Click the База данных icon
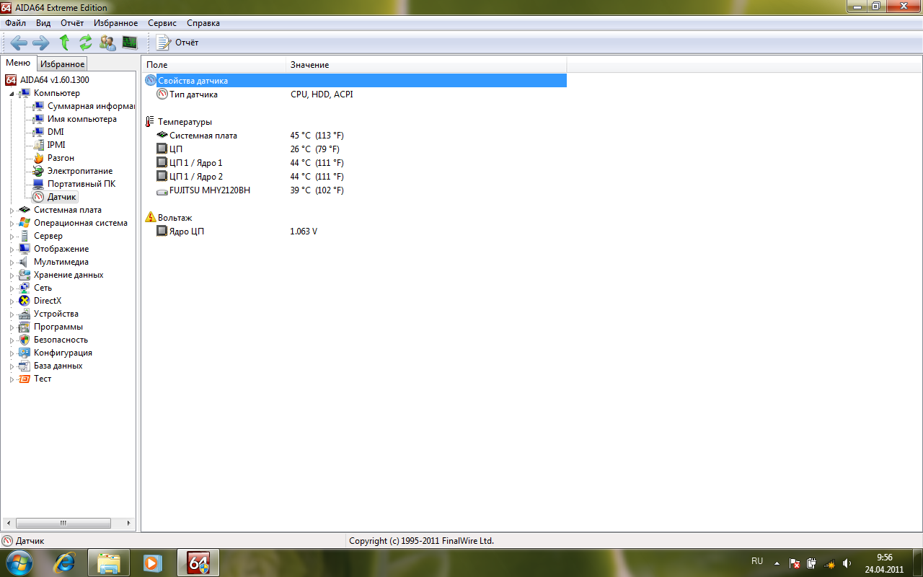 pos(25,366)
